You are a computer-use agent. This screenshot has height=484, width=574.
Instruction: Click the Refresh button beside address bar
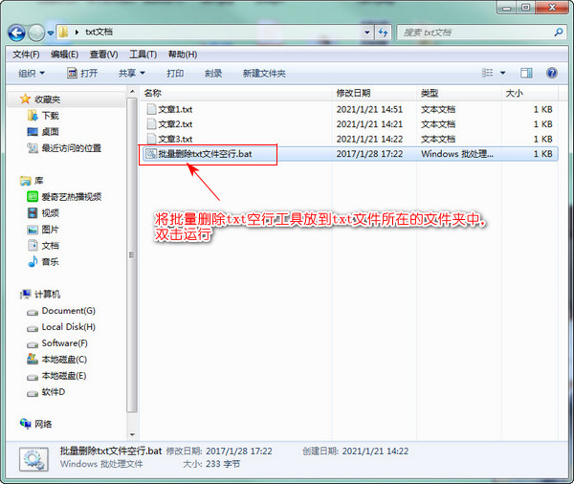pyautogui.click(x=383, y=33)
